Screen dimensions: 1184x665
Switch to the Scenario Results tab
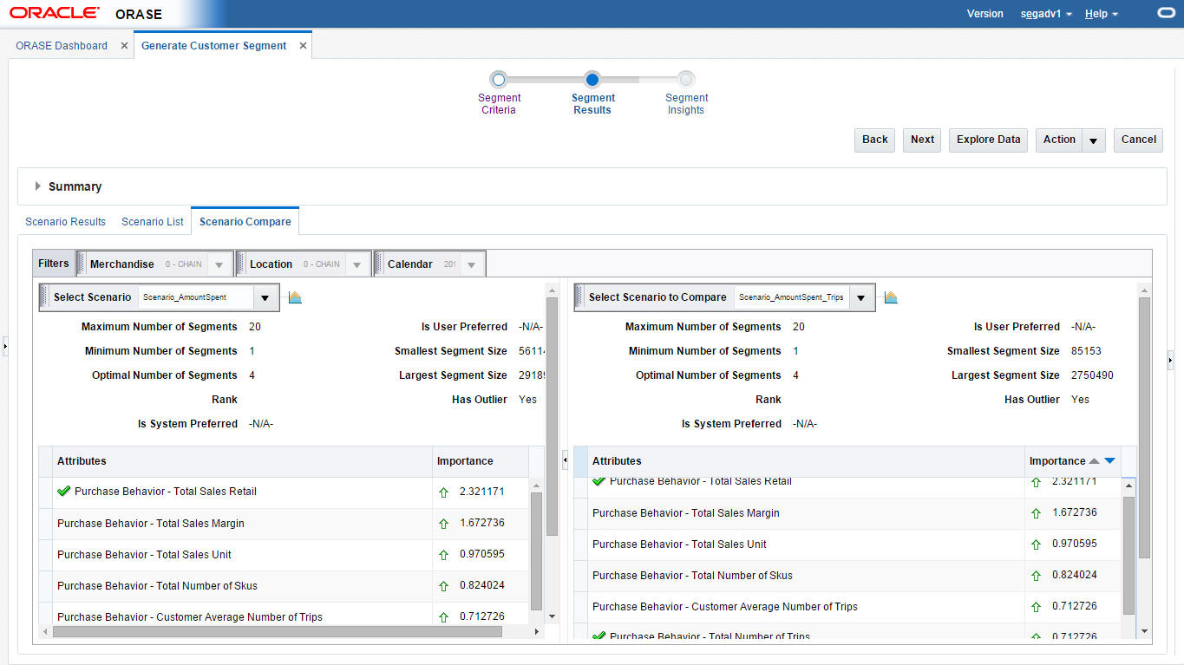(65, 222)
